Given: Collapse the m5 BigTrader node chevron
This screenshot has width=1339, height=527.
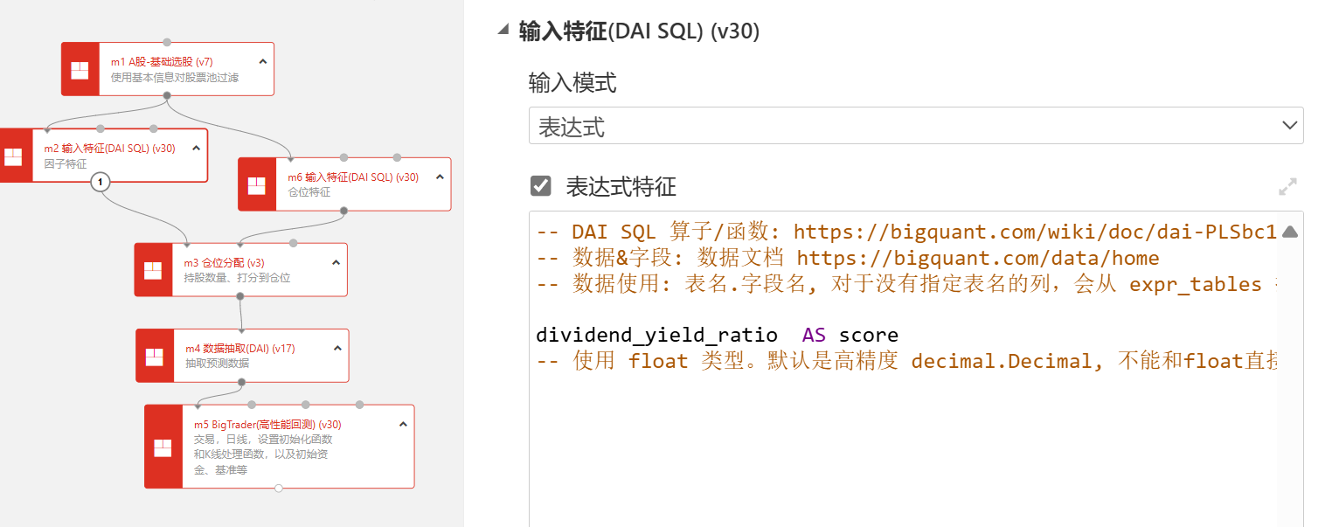Looking at the screenshot, I should (403, 425).
